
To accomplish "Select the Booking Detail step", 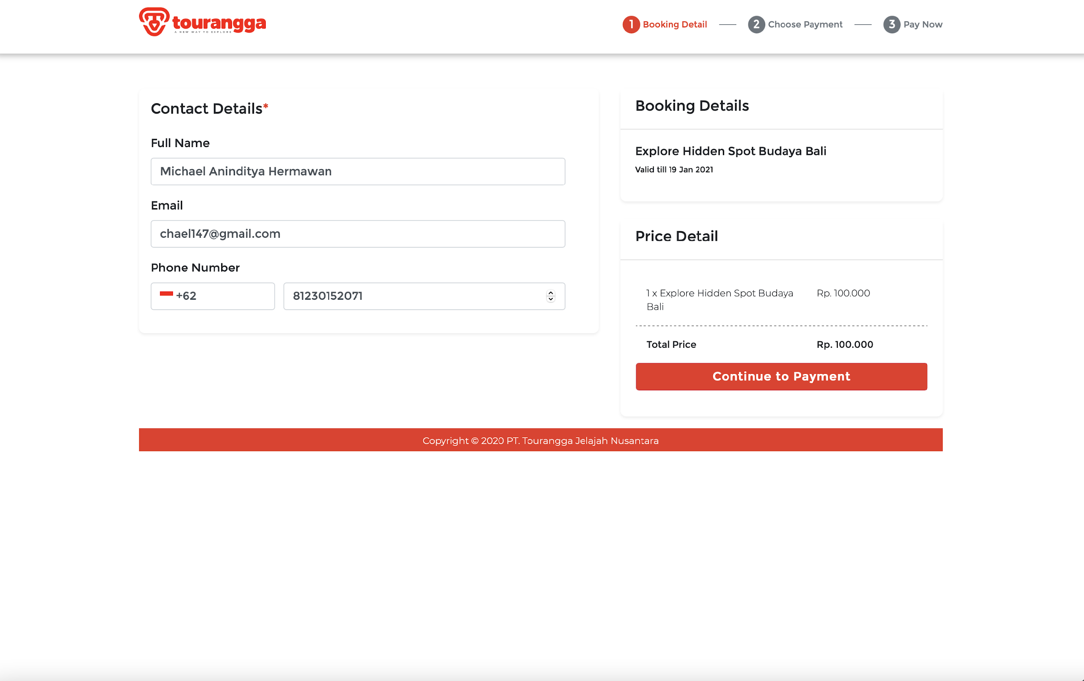I will pyautogui.click(x=674, y=24).
